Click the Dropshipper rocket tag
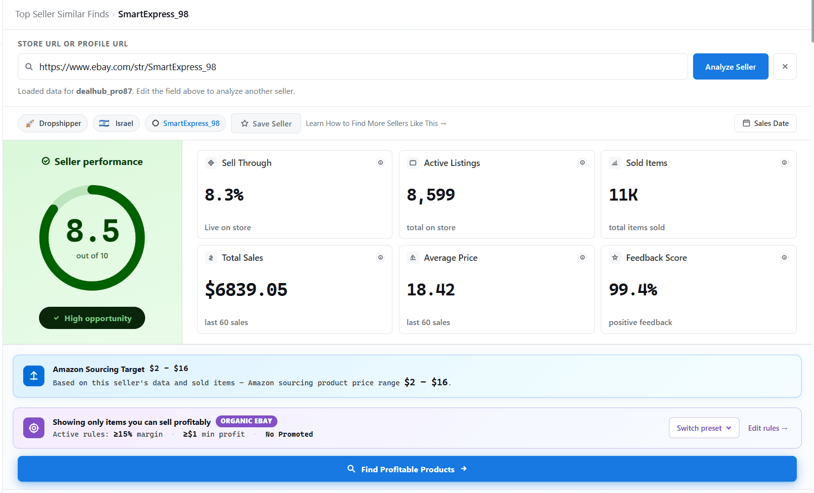 [x=53, y=123]
